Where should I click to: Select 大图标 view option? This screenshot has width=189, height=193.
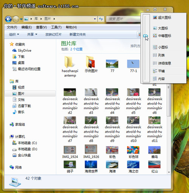click(160, 28)
